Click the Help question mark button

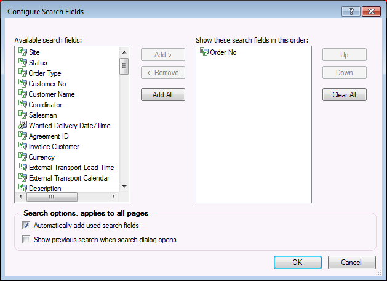(350, 11)
